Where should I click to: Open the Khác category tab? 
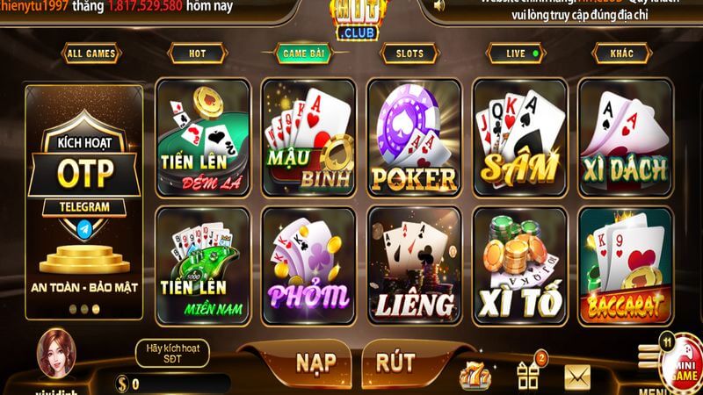click(x=622, y=54)
